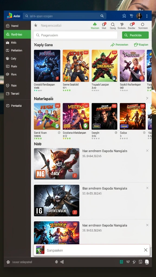This screenshot has width=156, height=277.
Task: Click the green Peoclidin button
Action: point(135,35)
